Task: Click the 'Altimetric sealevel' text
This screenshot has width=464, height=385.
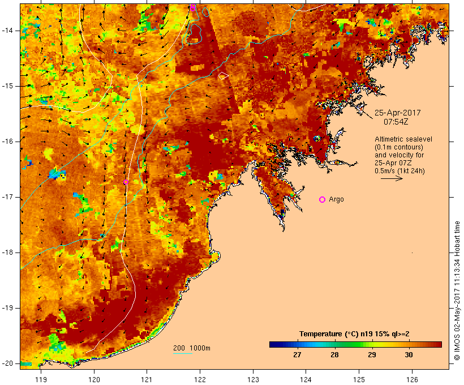Action: click(403, 139)
